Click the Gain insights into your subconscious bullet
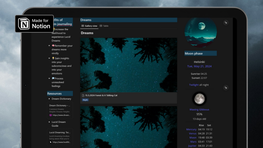Image resolution: width=263 pixels, height=148 pixels. (x=61, y=66)
